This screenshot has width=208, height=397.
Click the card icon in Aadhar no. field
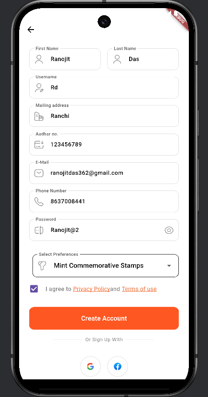[39, 145]
